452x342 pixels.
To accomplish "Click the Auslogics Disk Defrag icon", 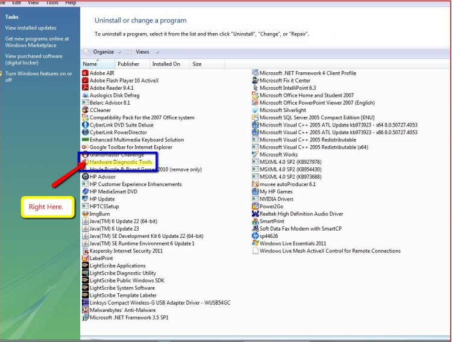I will click(85, 95).
